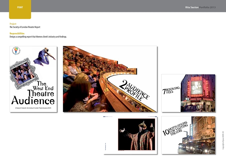Viewport: 226px width, 159px height.
Task: Click the Society of London Theatre logo
Action: pos(16,51)
